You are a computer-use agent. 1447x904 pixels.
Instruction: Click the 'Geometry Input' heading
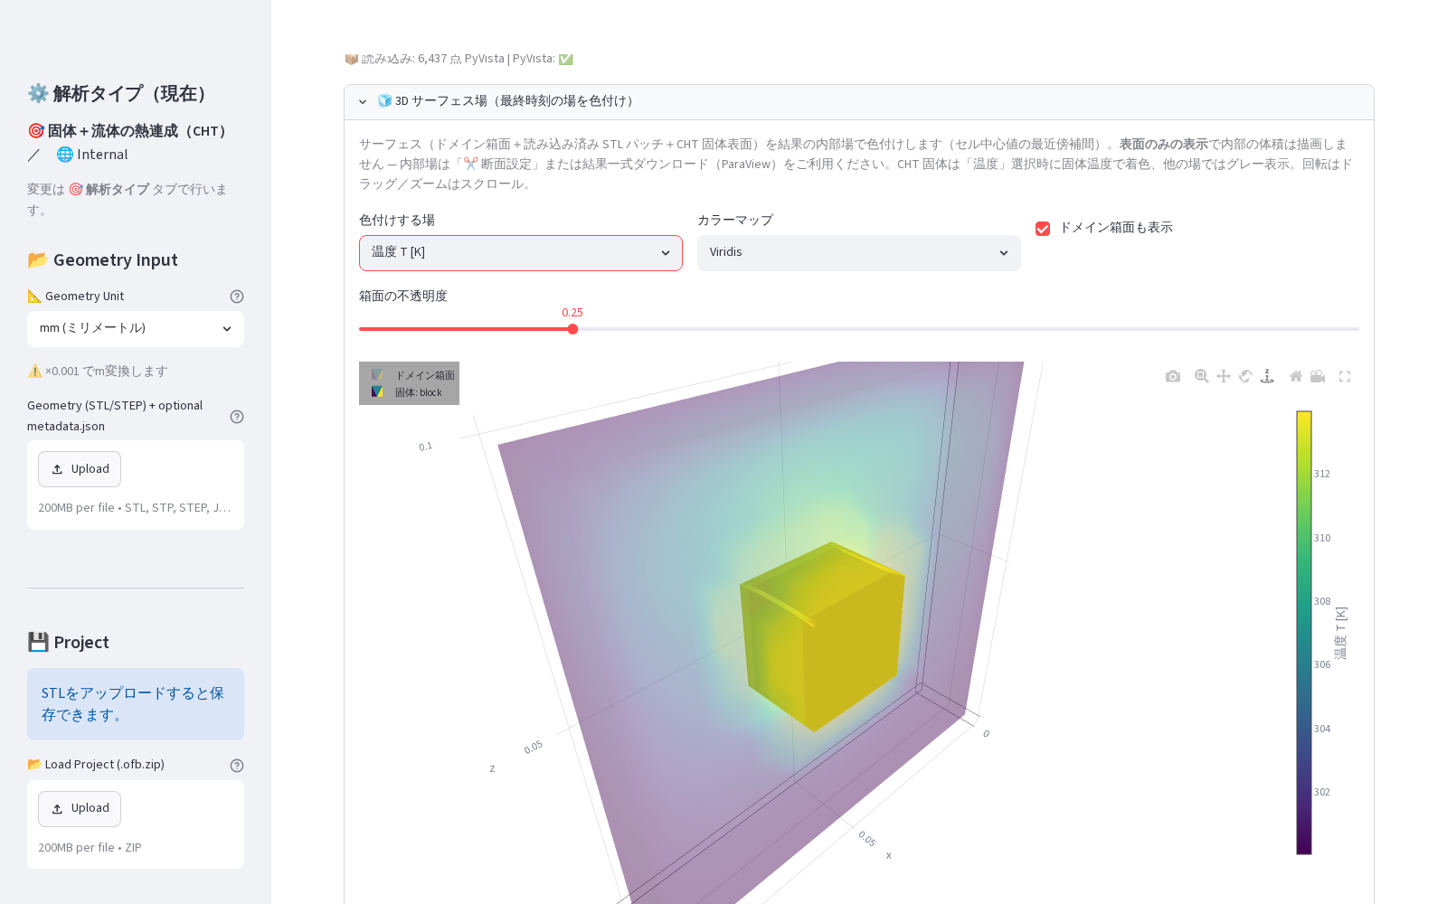tap(102, 260)
